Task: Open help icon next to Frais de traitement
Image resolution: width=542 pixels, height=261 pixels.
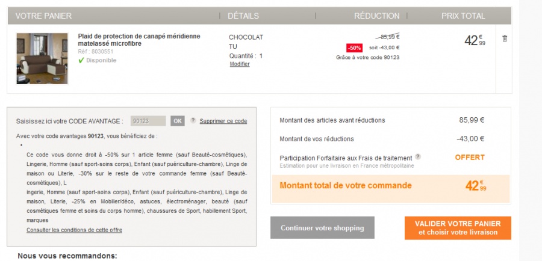Action: pyautogui.click(x=417, y=157)
